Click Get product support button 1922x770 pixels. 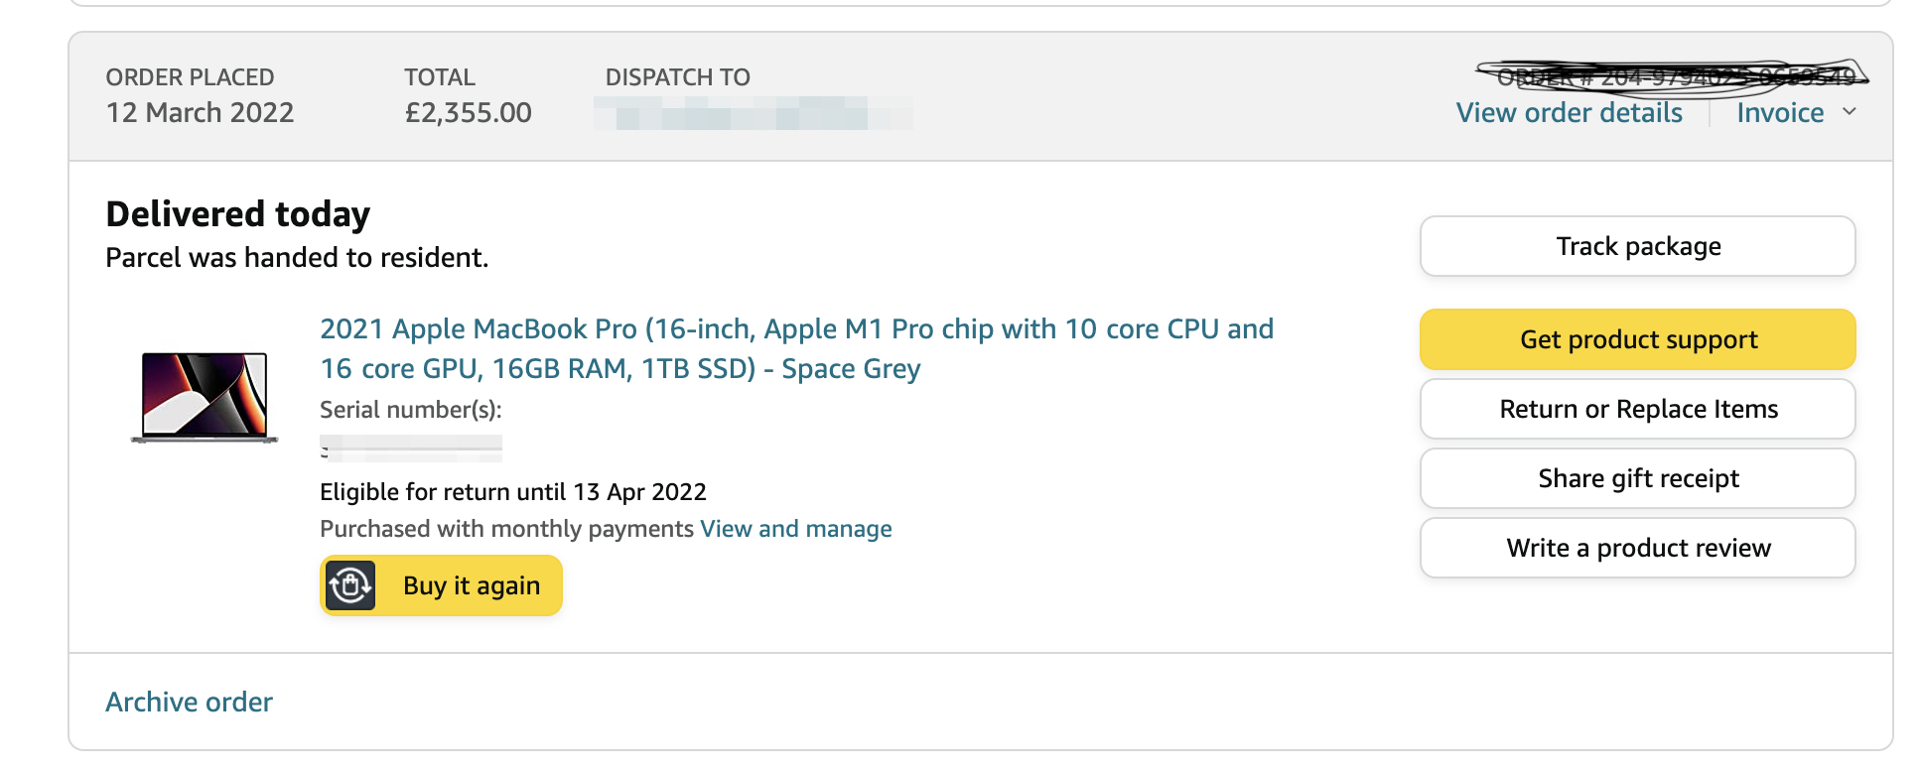pos(1637,339)
